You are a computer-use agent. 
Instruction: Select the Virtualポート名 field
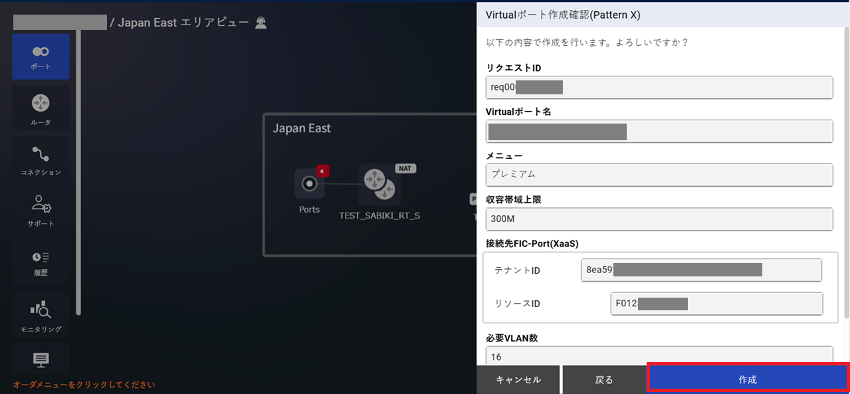pos(659,131)
